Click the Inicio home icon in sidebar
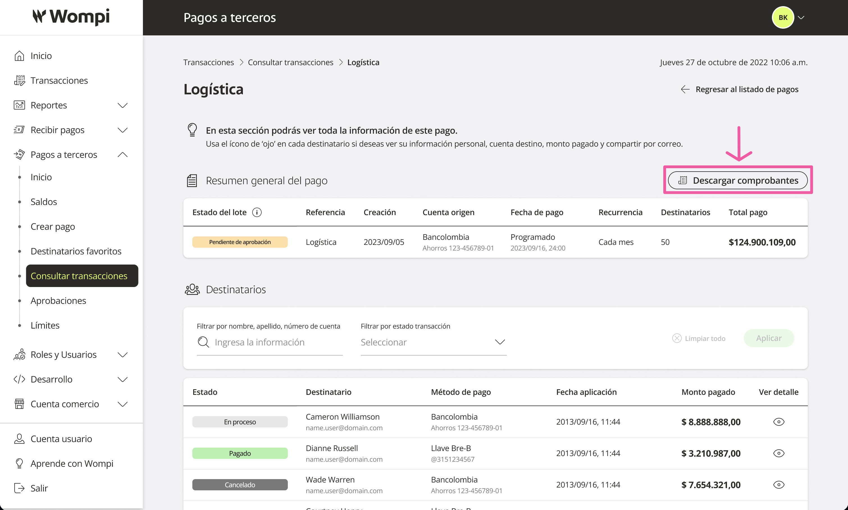848x510 pixels. (x=19, y=56)
